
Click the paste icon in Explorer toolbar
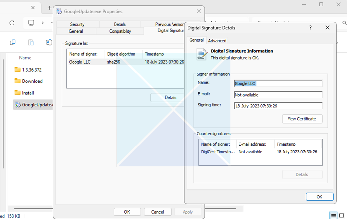coord(31,43)
